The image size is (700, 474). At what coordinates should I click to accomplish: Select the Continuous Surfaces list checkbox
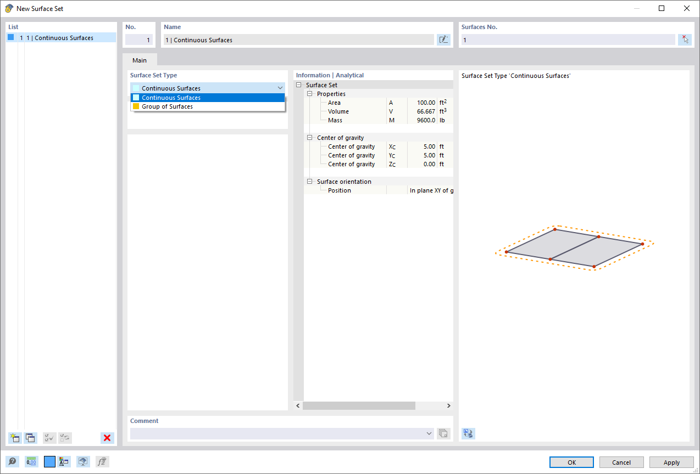pyautogui.click(x=10, y=37)
